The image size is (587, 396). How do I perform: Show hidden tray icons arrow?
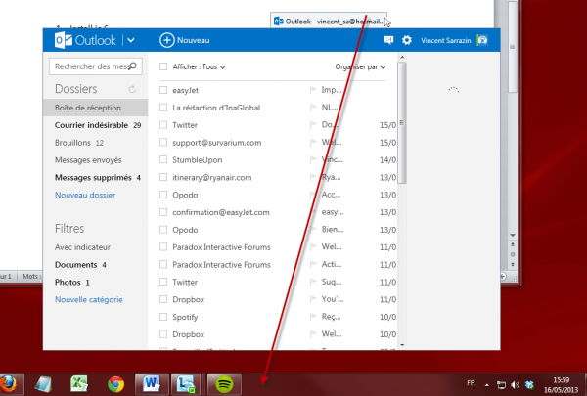pos(487,385)
